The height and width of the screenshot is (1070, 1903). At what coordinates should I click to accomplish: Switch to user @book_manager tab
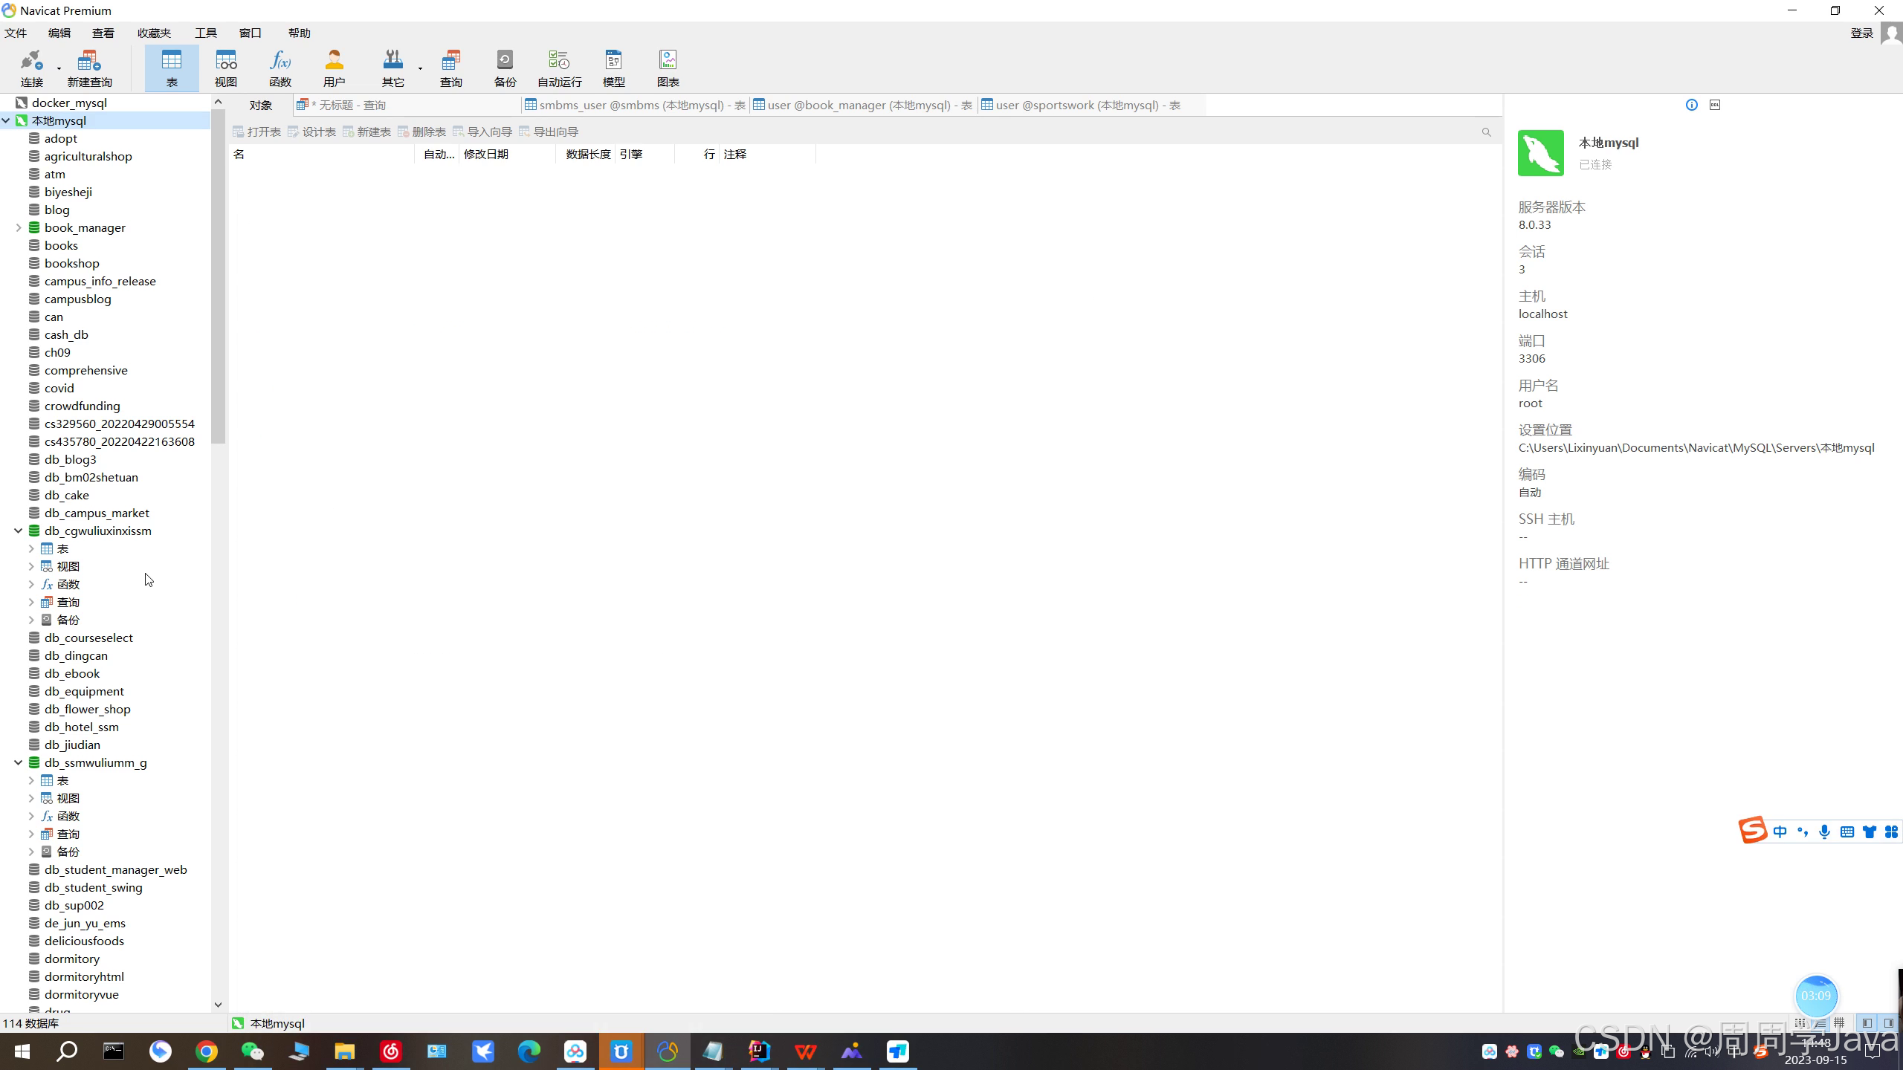pos(862,105)
